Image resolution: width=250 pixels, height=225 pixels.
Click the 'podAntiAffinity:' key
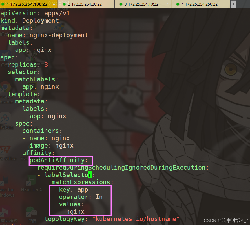(59, 160)
